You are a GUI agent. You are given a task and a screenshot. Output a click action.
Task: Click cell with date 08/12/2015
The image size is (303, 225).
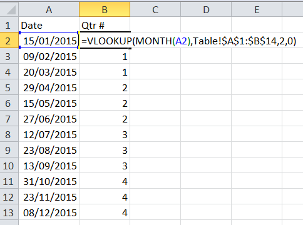tap(49, 212)
